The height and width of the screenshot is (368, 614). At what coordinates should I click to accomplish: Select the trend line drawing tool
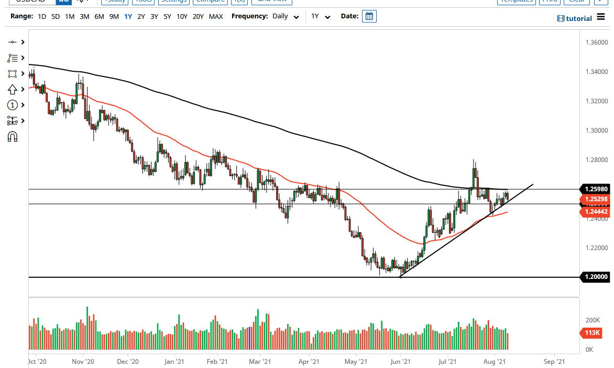13,42
